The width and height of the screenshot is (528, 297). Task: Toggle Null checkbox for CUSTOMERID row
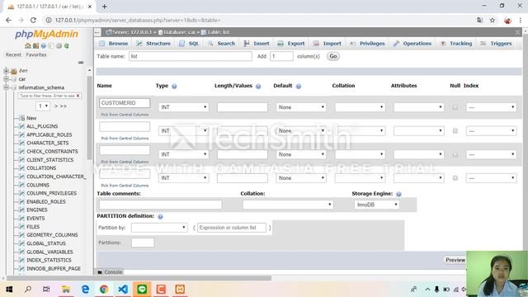(x=455, y=107)
